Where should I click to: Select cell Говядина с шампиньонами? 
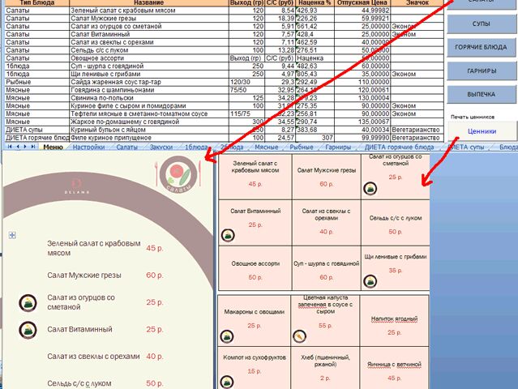click(149, 90)
